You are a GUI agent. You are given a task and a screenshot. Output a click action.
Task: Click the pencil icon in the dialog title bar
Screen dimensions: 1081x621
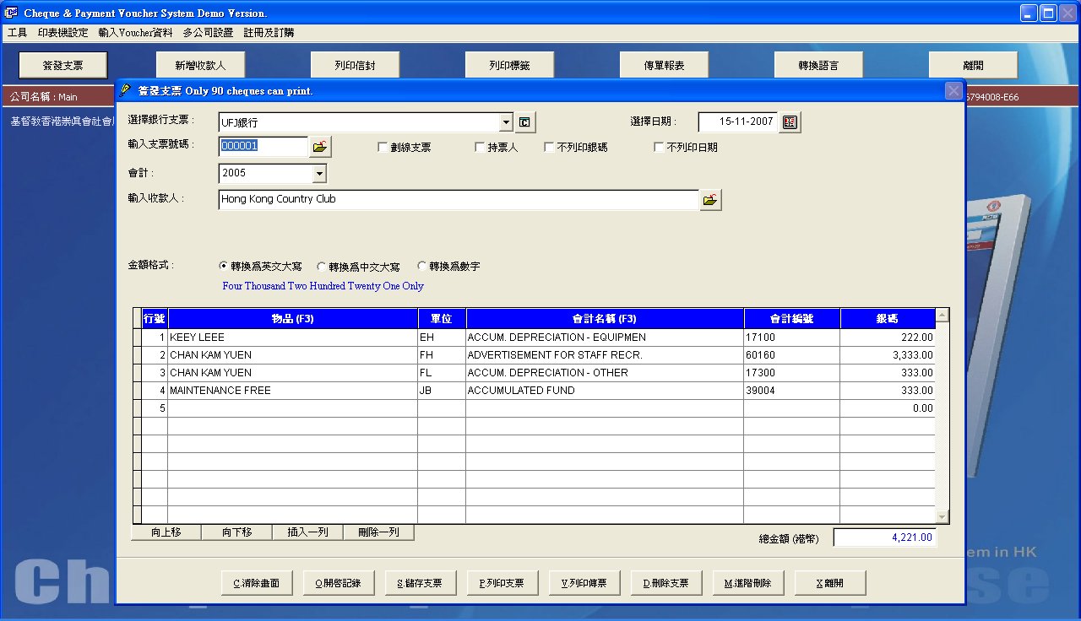pos(126,90)
